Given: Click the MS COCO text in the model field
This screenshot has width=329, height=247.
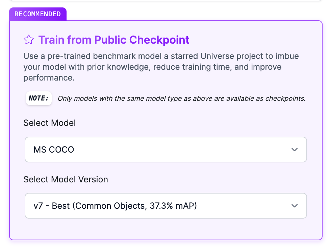Looking at the screenshot, I should (54, 150).
